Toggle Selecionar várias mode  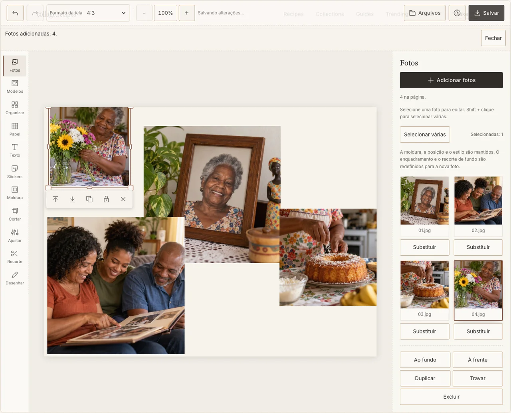(425, 134)
